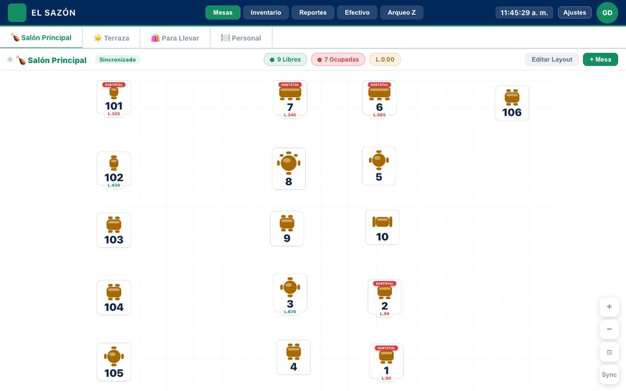Open table 3 with L.670

[290, 293]
